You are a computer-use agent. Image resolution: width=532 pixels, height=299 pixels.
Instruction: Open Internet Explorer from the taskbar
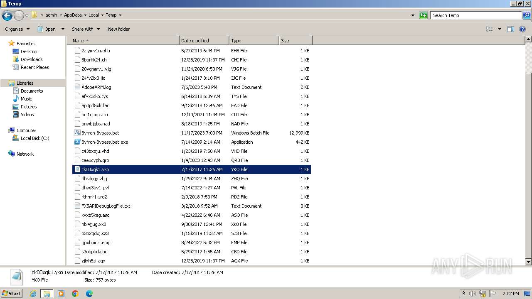click(33, 294)
